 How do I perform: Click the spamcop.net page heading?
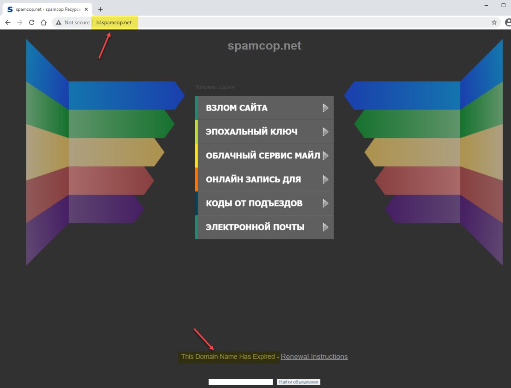point(264,46)
